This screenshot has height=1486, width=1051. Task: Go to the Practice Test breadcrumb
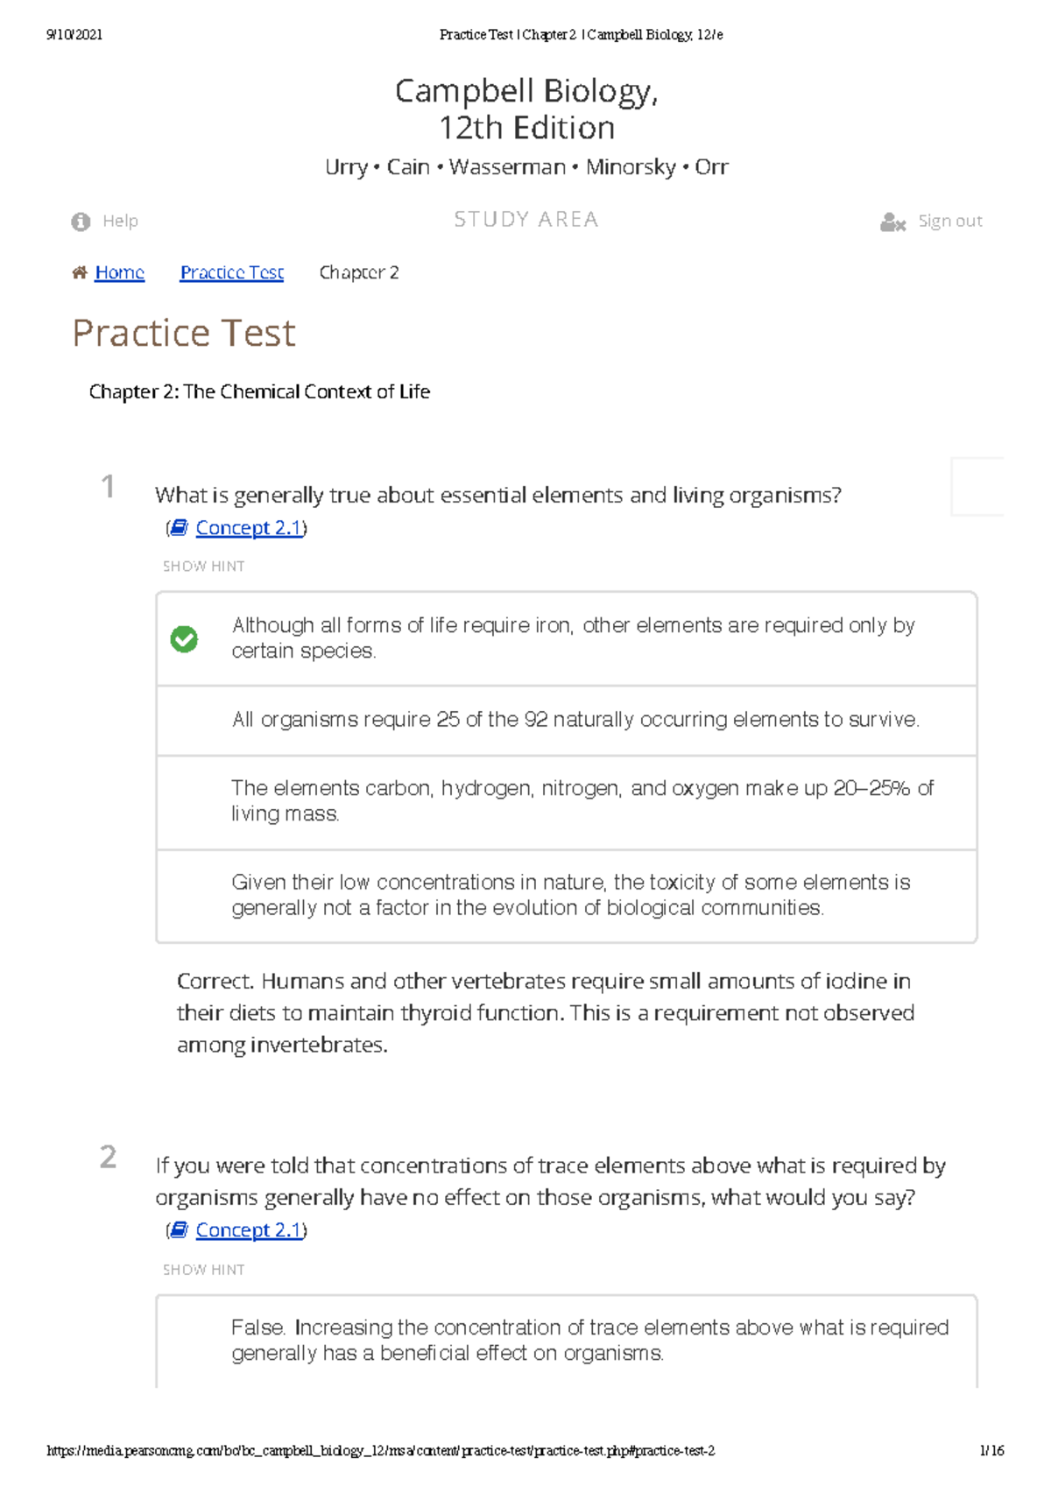(x=231, y=272)
